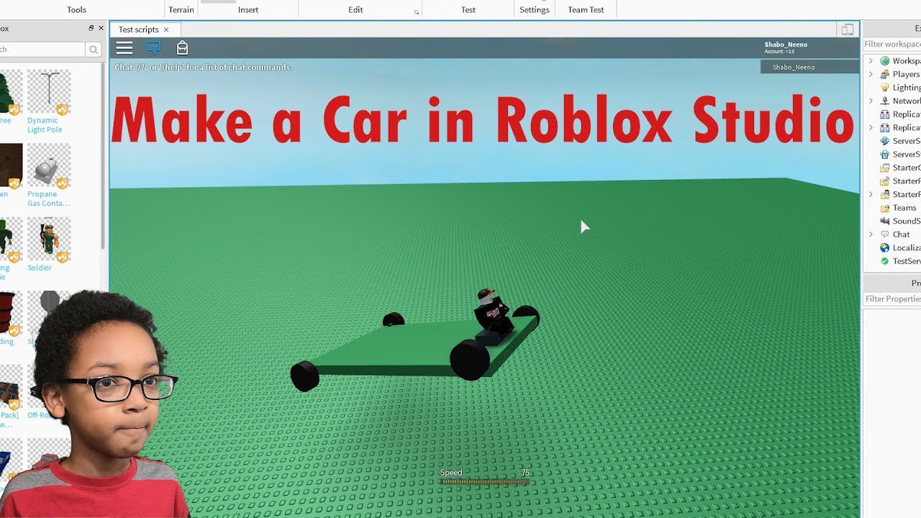Image resolution: width=921 pixels, height=518 pixels.
Task: Toggle the blue chat bubble icon
Action: 153,47
